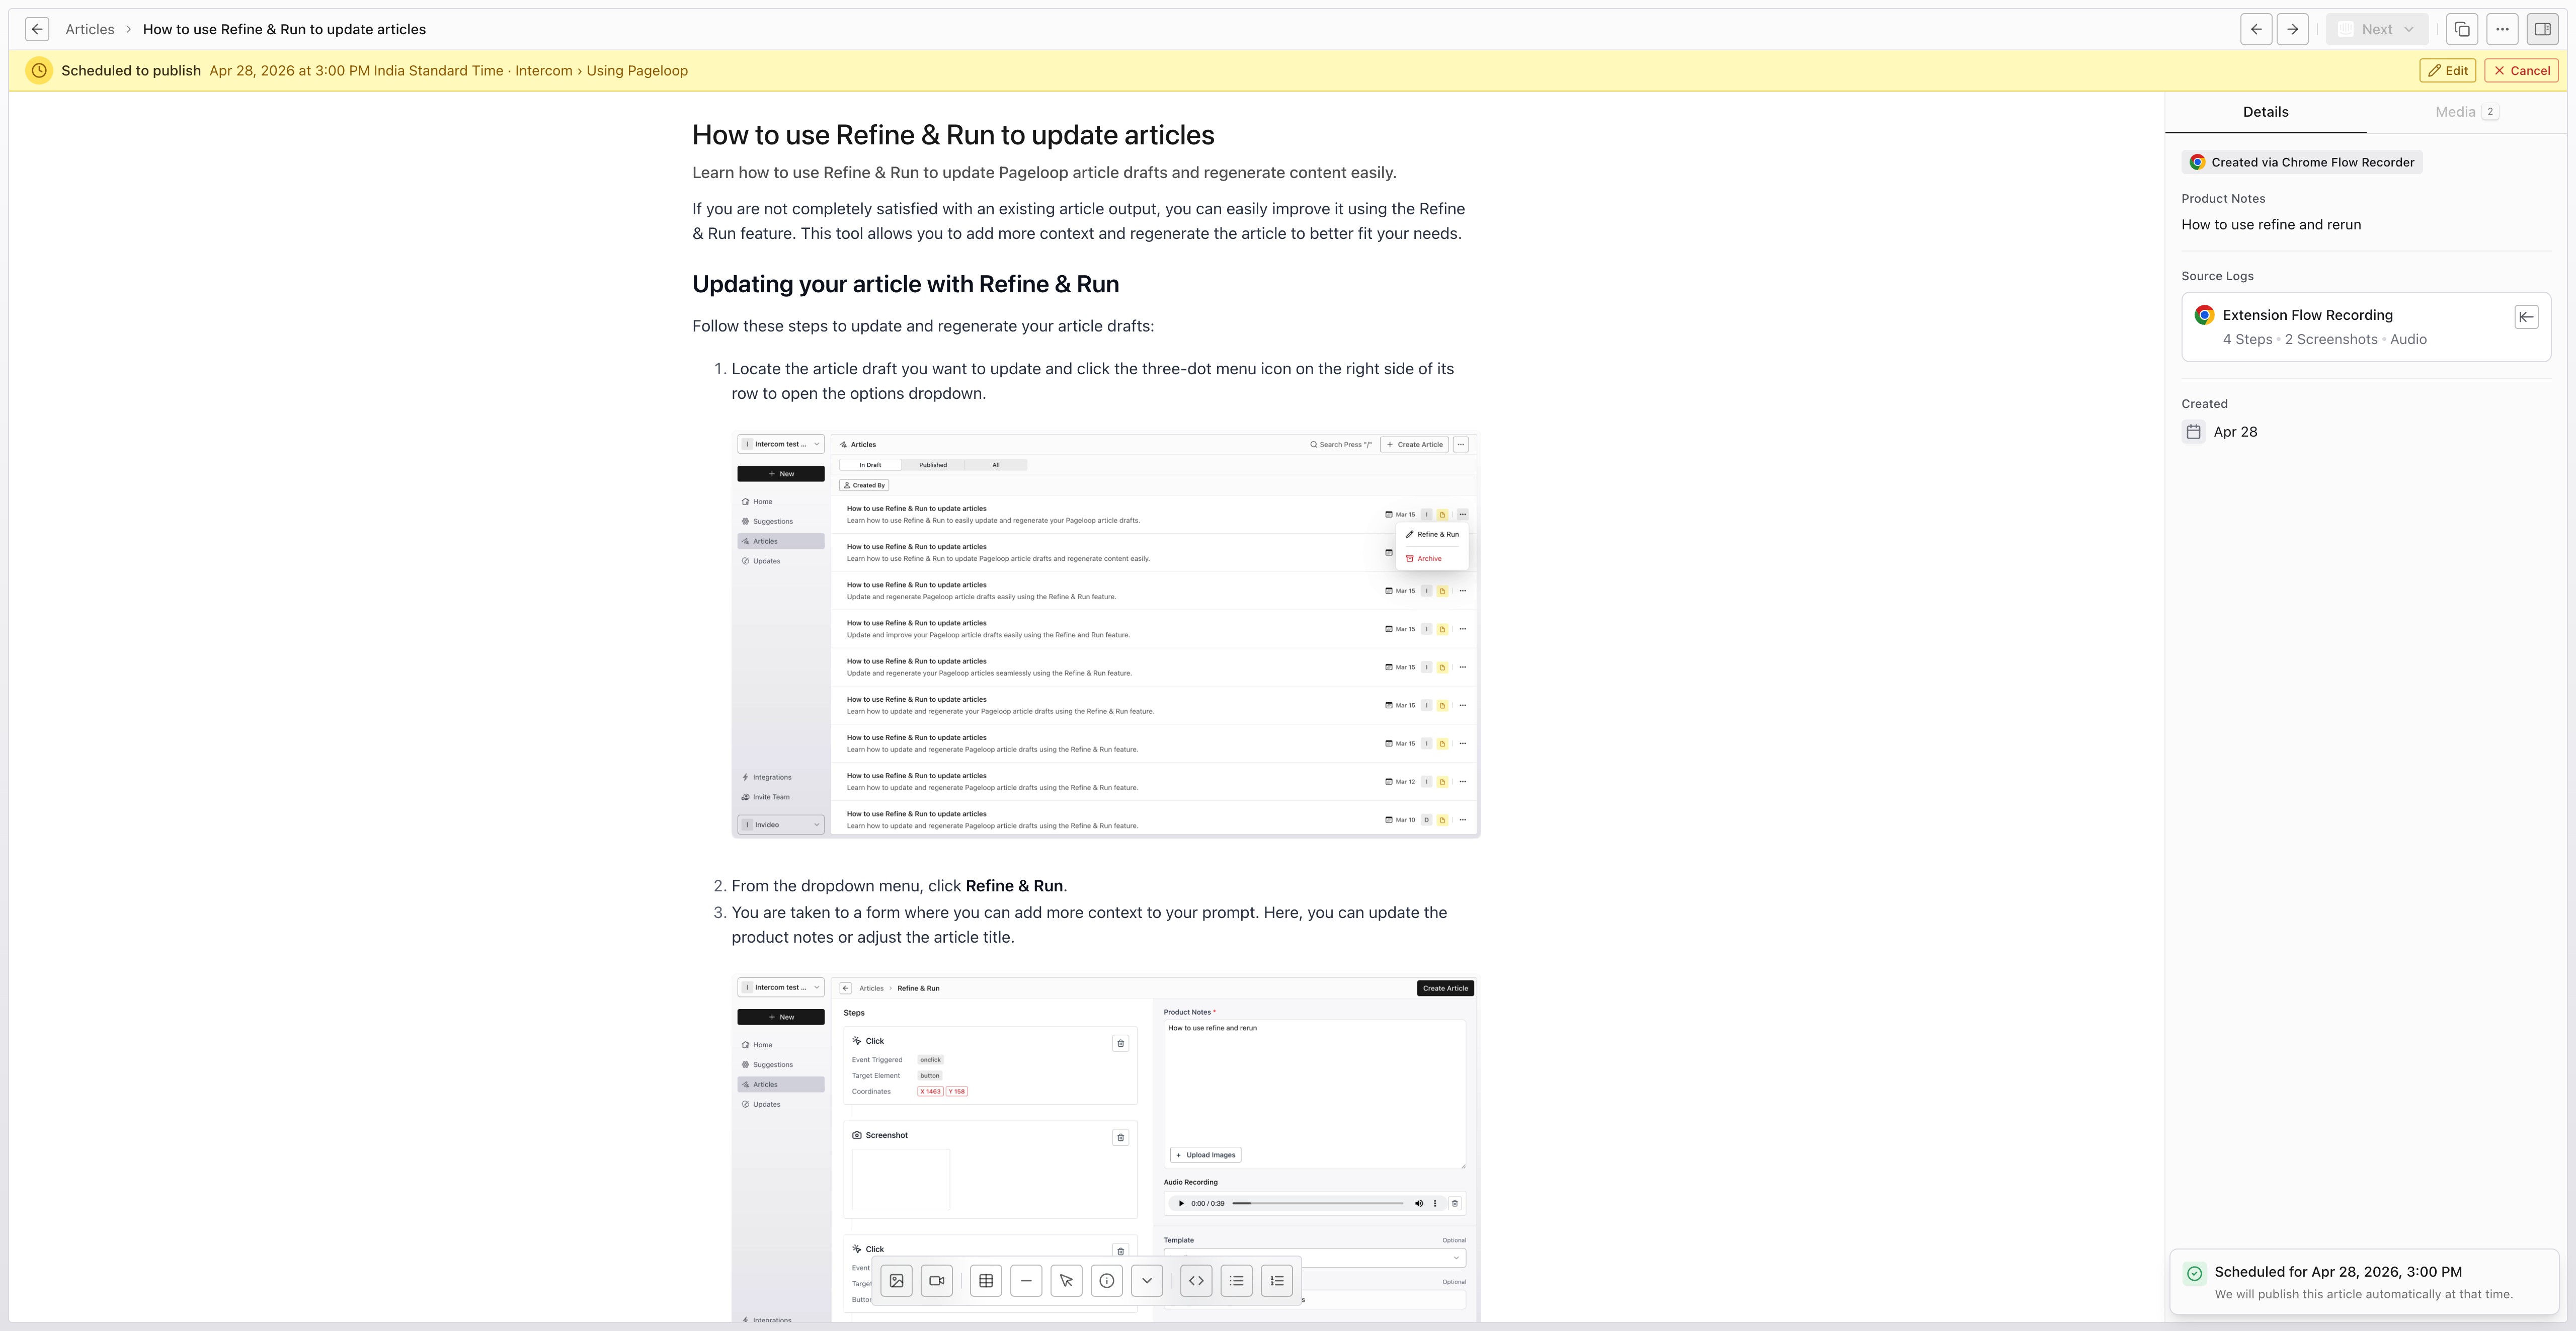2576x1331 pixels.
Task: Open the Extension Flow Recording card
Action: point(2366,327)
